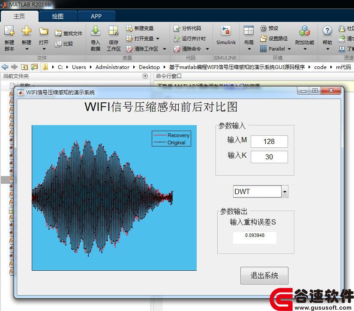Click the Open (打开) folder icon
The width and height of the screenshot is (354, 311).
click(x=44, y=31)
